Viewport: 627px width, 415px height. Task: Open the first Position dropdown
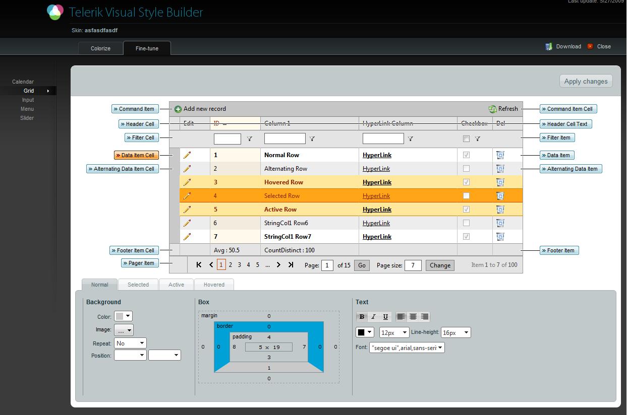click(130, 355)
